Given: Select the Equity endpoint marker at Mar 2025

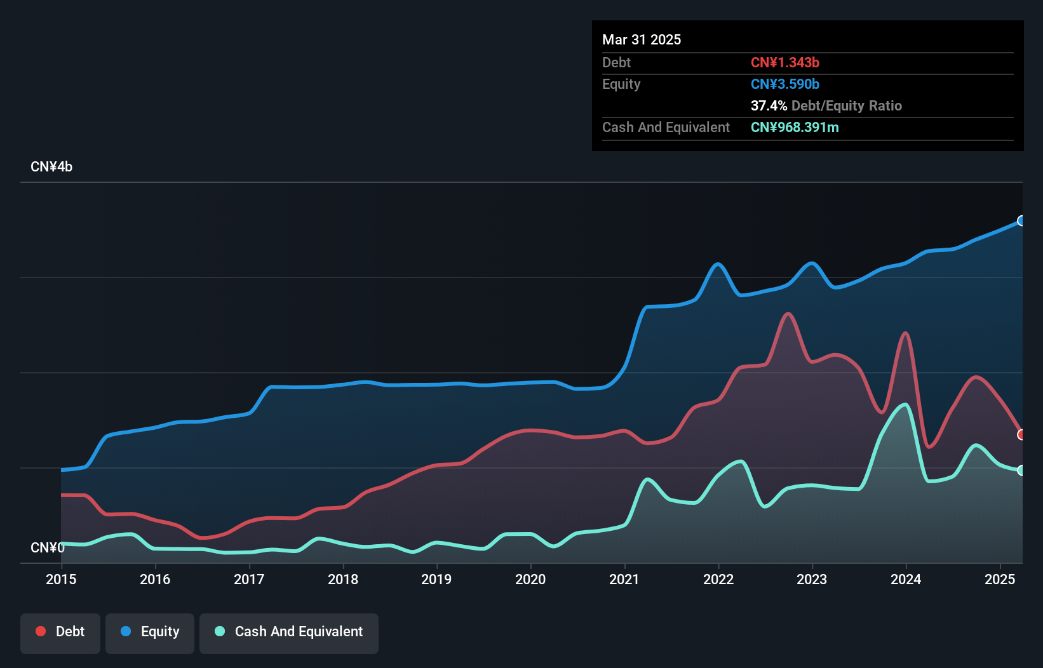Looking at the screenshot, I should (x=1021, y=221).
